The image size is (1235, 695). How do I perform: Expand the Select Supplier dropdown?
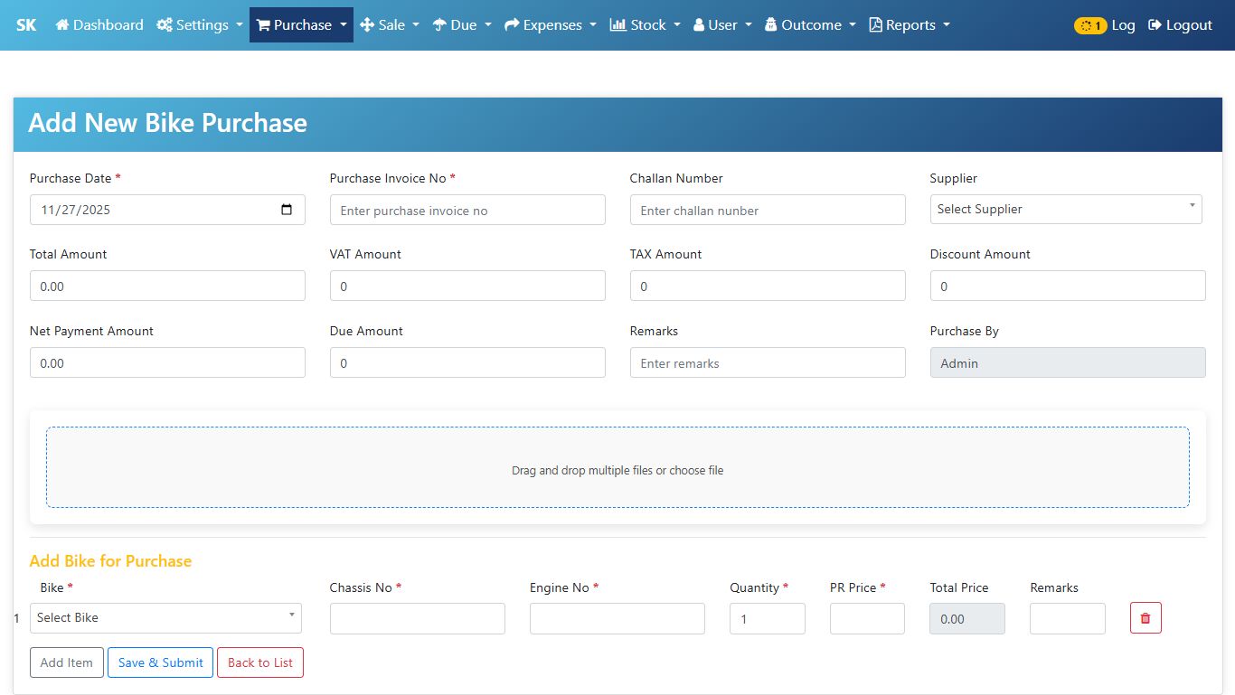pyautogui.click(x=1065, y=209)
